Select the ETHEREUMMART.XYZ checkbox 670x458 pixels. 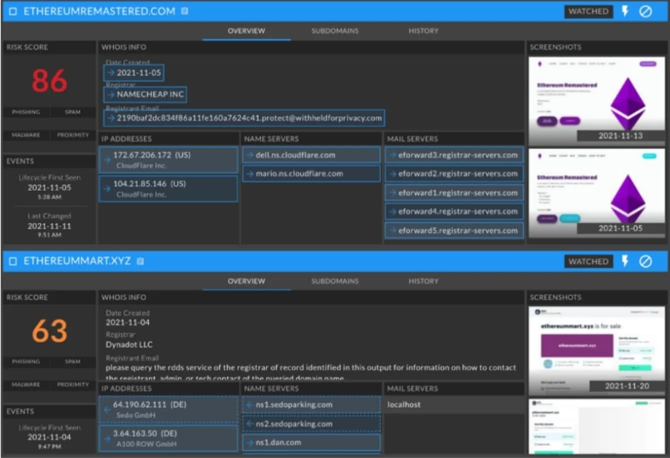pyautogui.click(x=13, y=261)
